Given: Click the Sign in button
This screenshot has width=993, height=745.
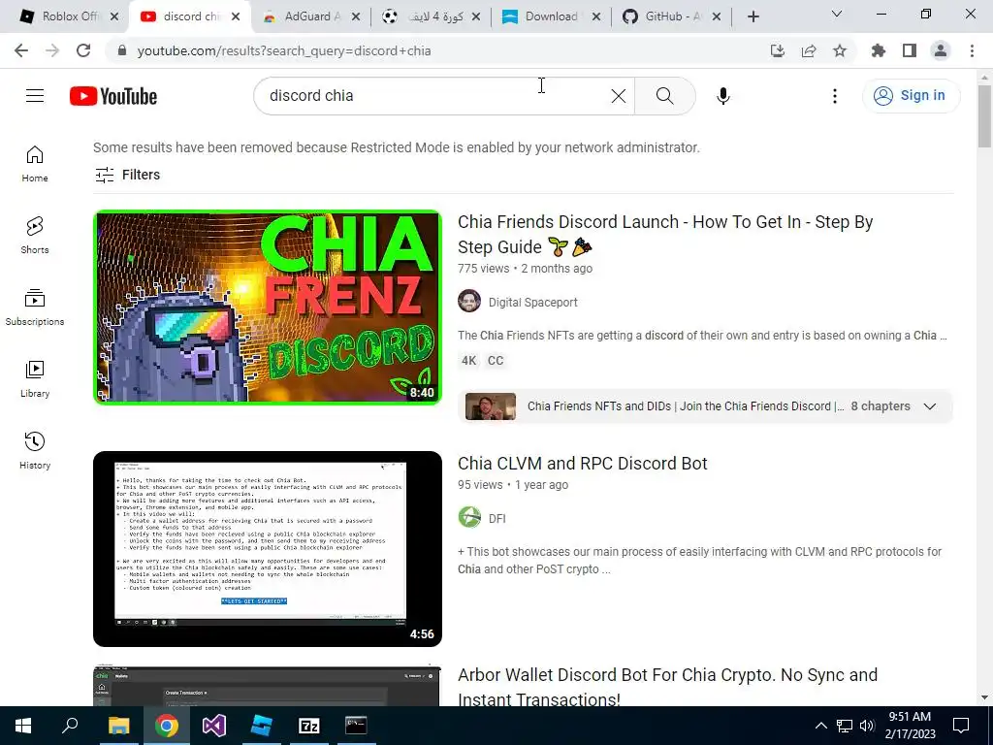Looking at the screenshot, I should (911, 96).
